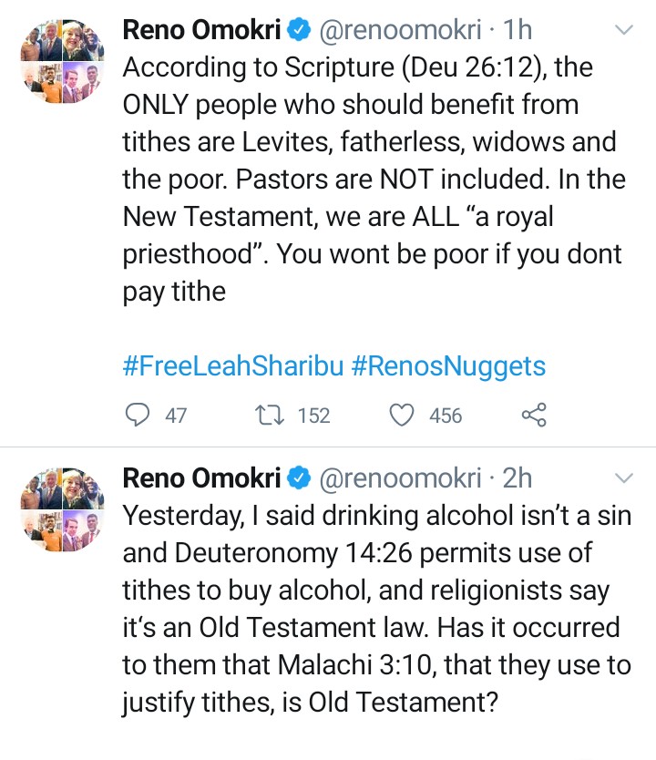Click verified badge on second tweet
The image size is (656, 760).
[298, 477]
